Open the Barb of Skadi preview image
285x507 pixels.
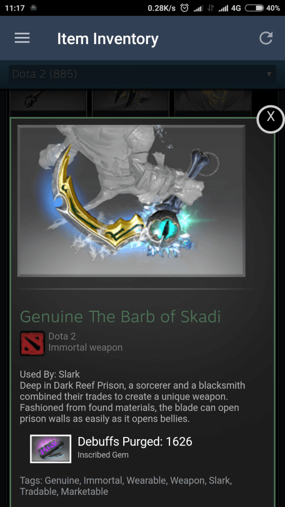click(131, 201)
